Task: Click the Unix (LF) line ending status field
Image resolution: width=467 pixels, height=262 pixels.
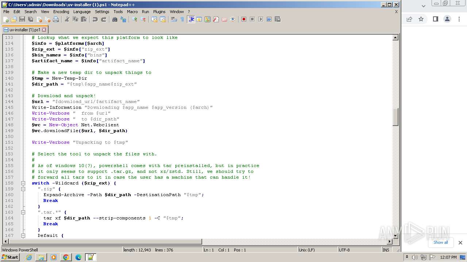Action: click(317, 250)
